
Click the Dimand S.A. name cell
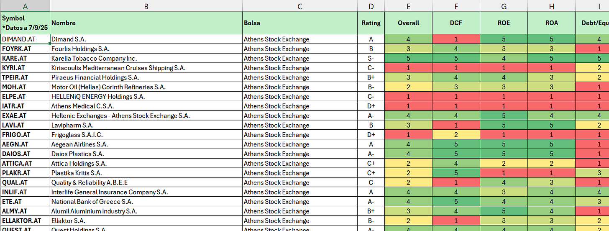point(146,39)
